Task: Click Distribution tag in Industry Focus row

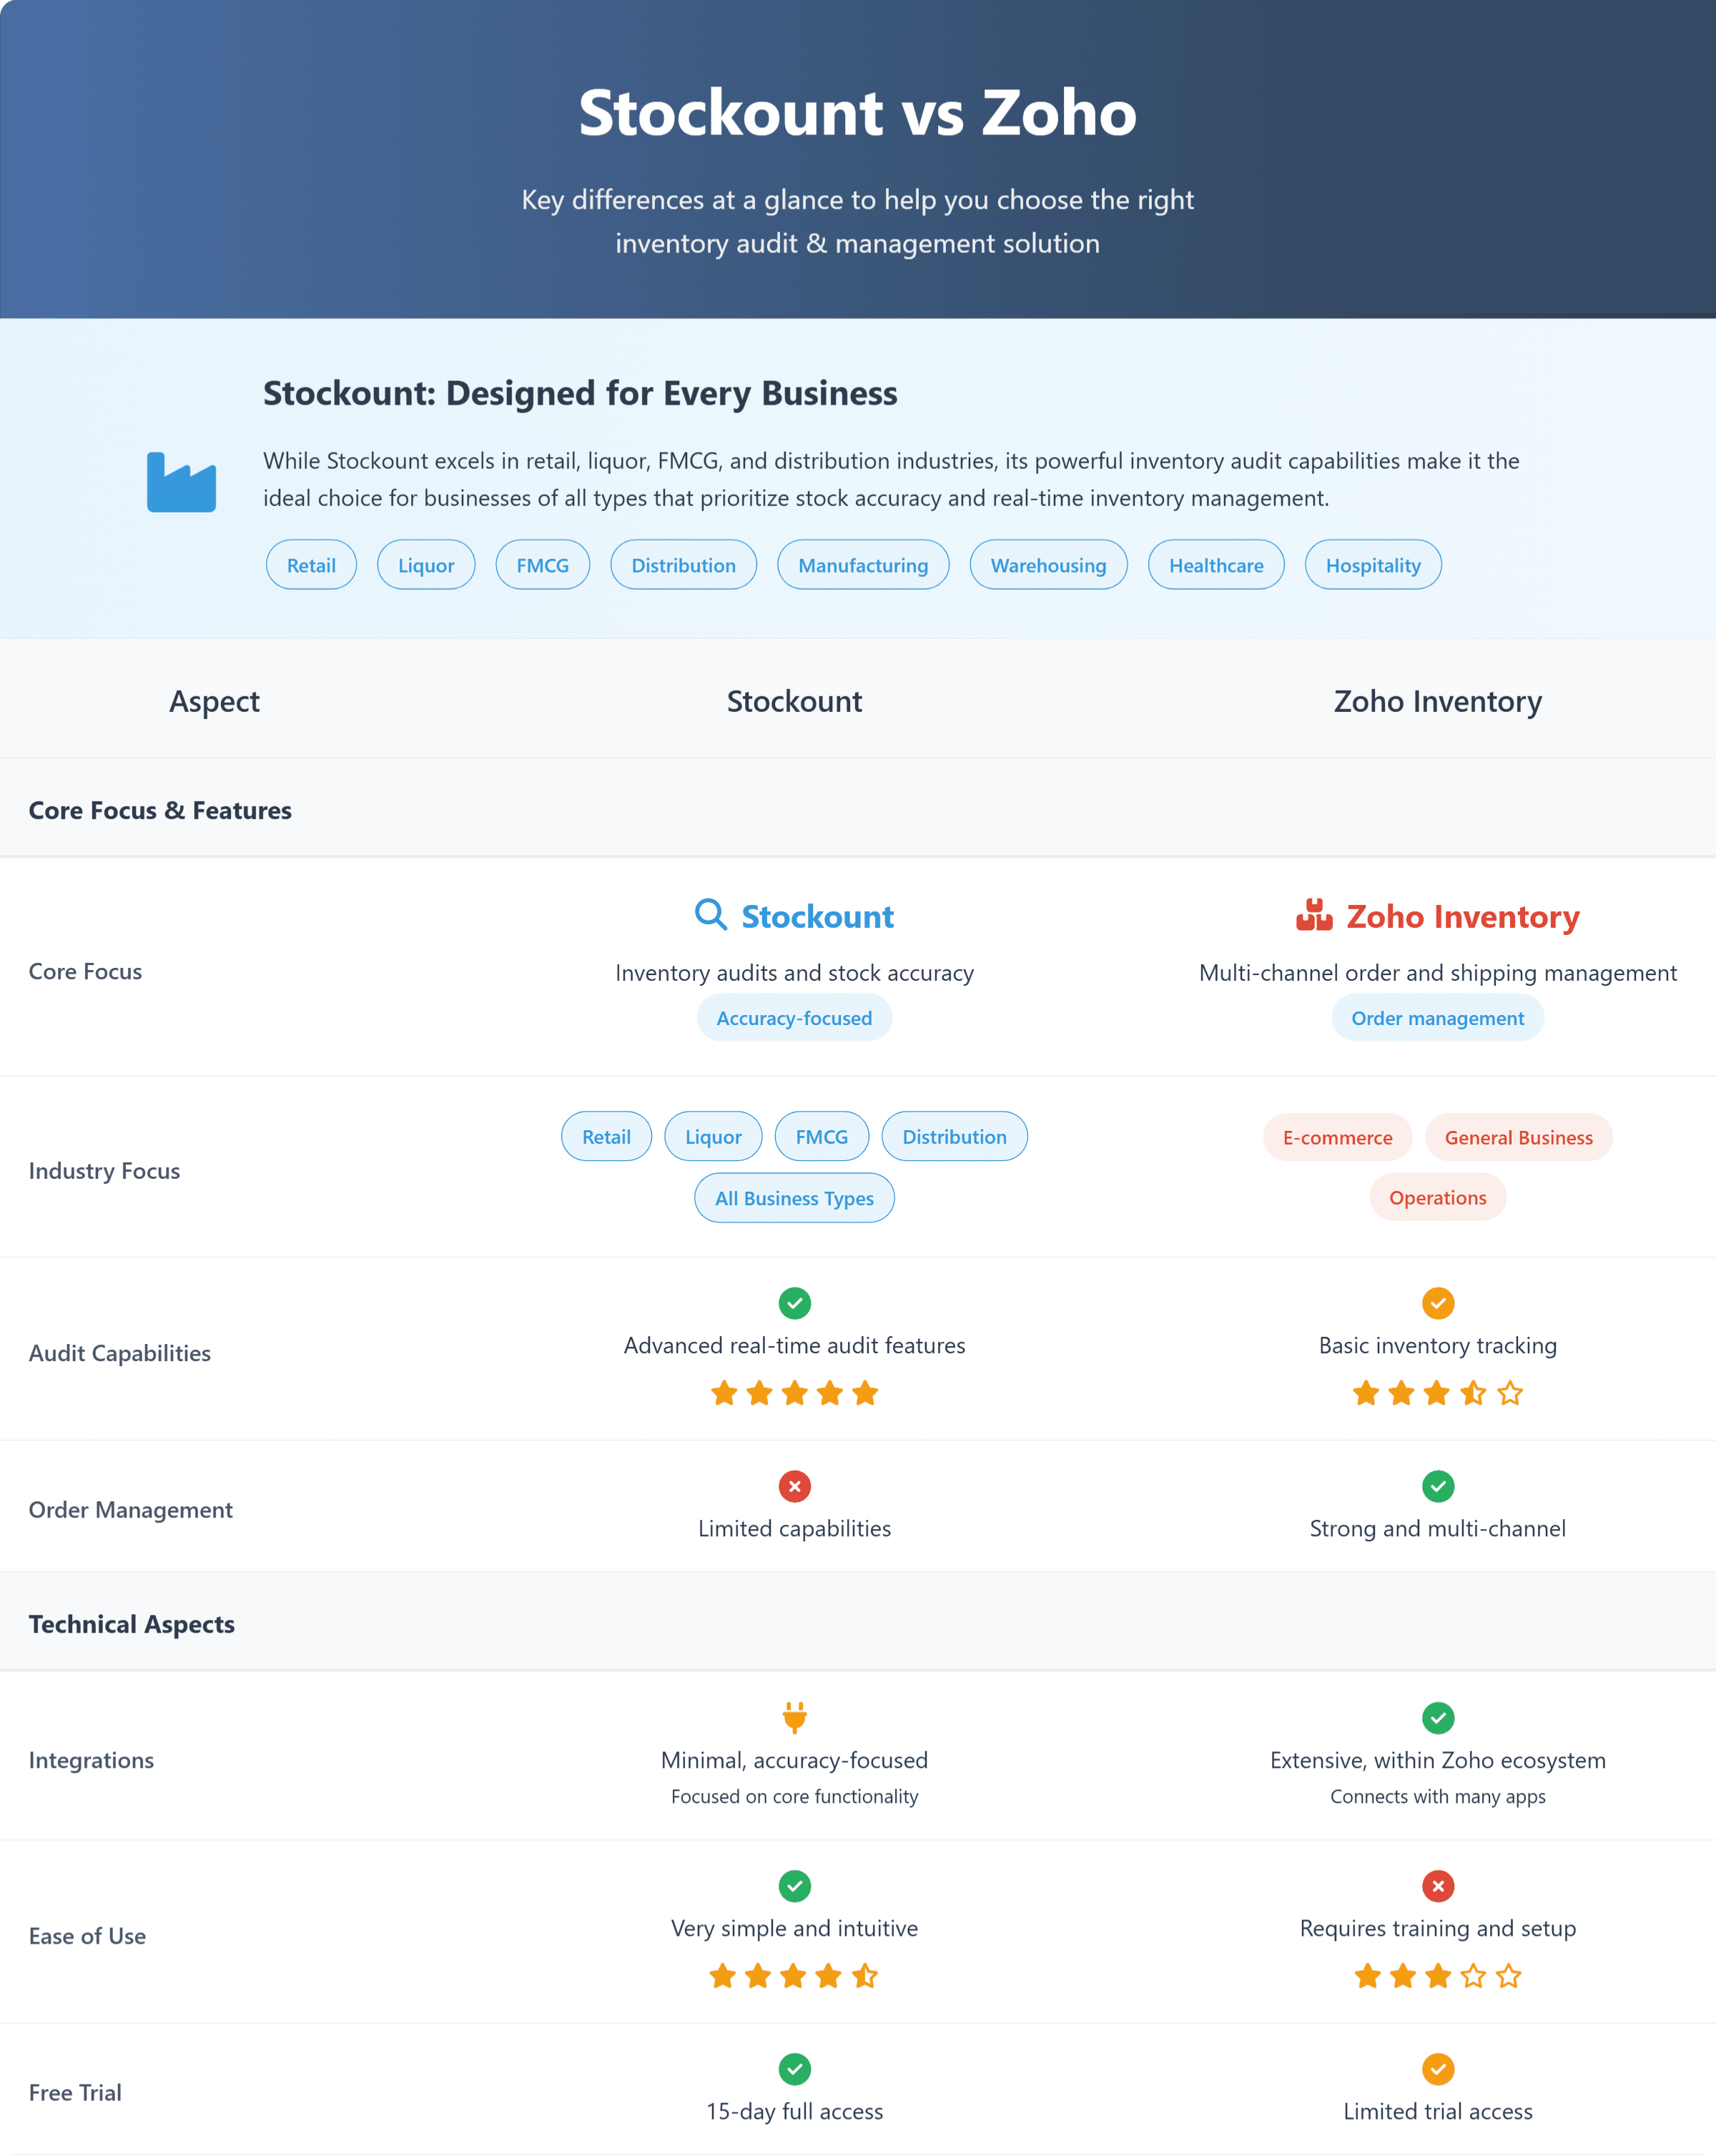Action: point(955,1136)
